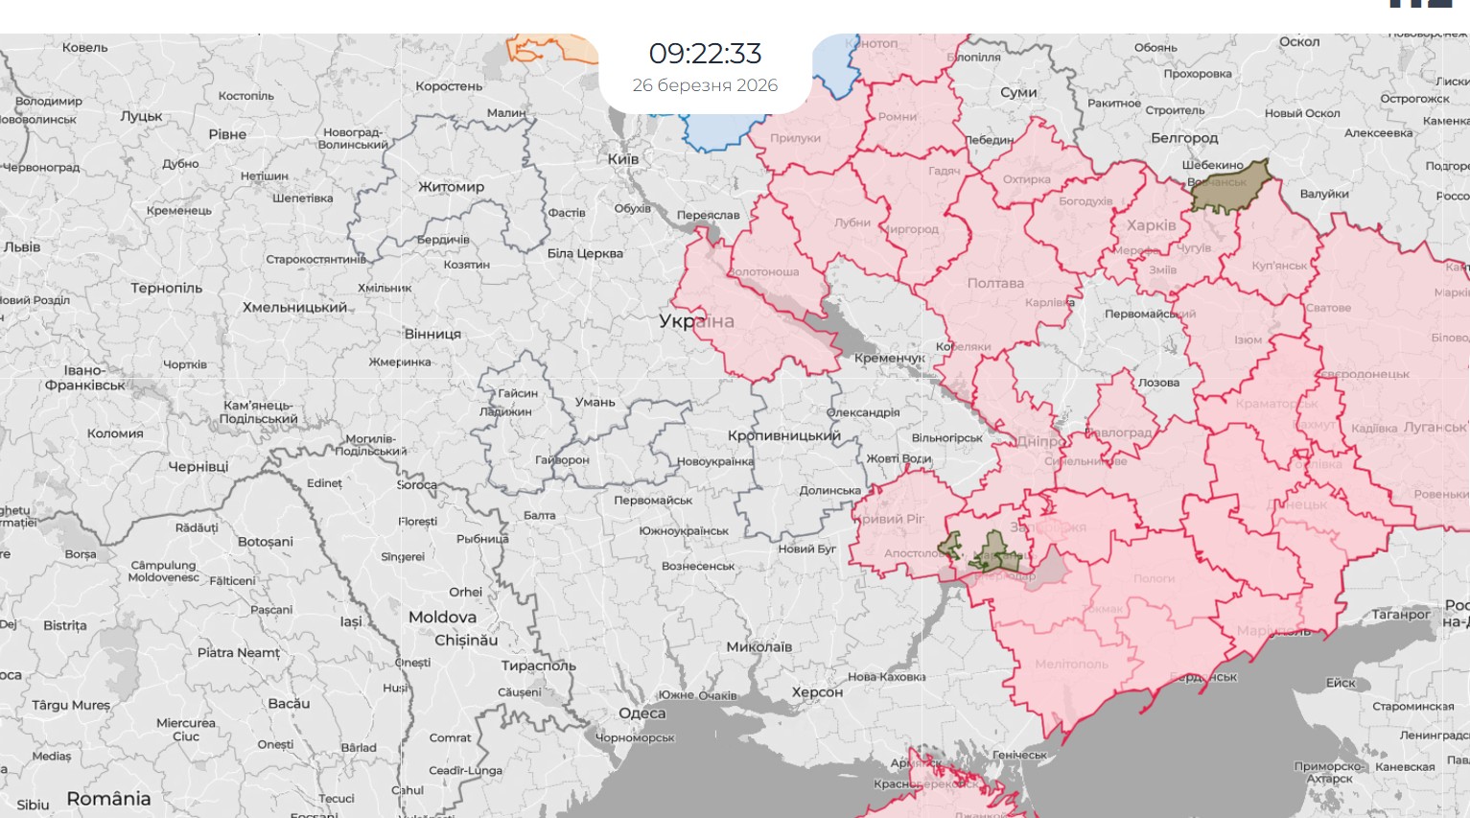Choose the Миколаїв label
Image resolution: width=1470 pixels, height=818 pixels.
tap(759, 646)
